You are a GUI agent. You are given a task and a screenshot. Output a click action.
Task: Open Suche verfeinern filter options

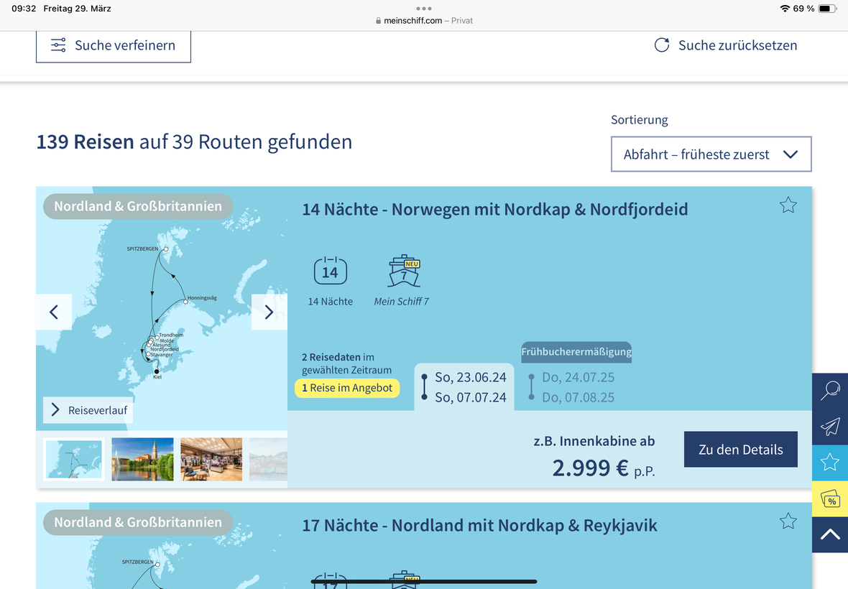pyautogui.click(x=114, y=45)
